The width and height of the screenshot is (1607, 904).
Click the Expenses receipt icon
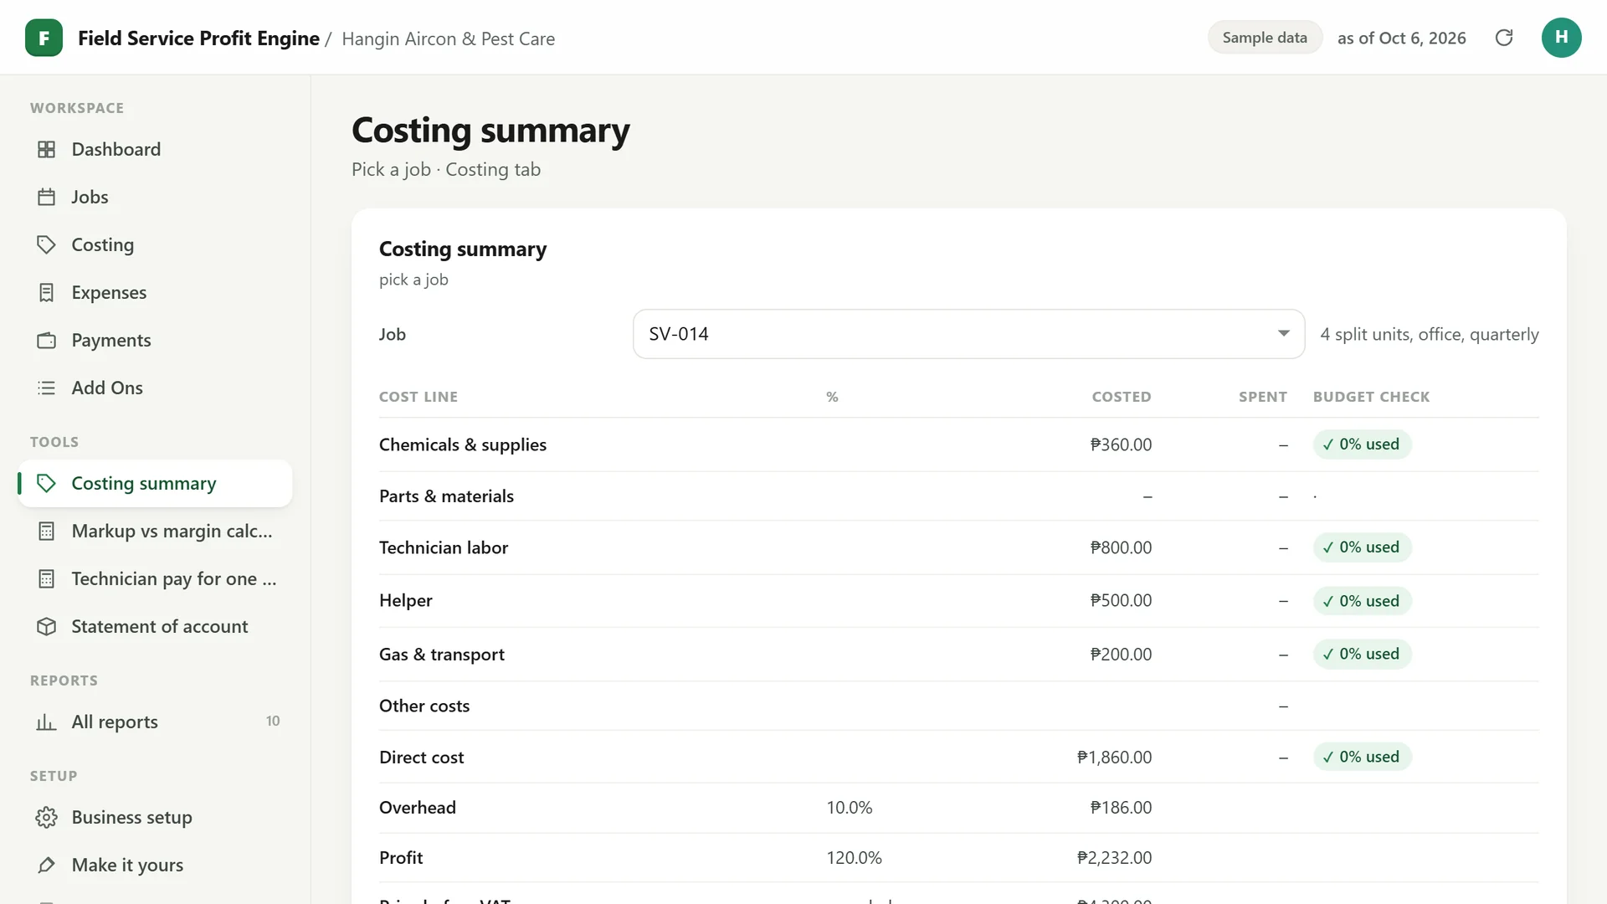[47, 292]
